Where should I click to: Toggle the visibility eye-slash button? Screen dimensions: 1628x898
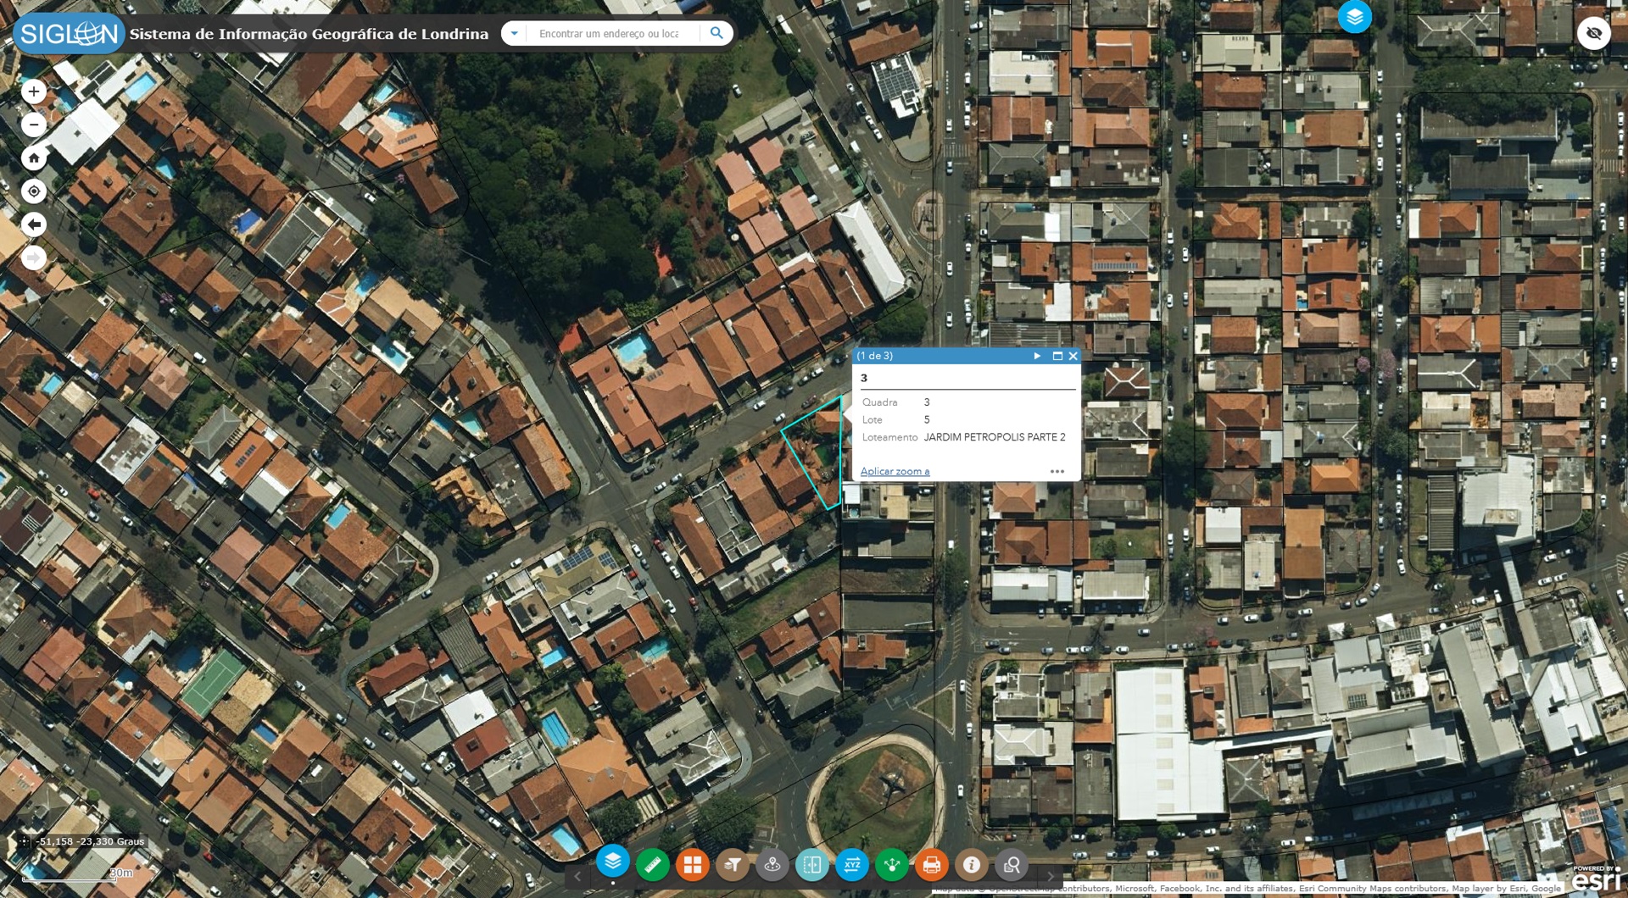pyautogui.click(x=1594, y=34)
